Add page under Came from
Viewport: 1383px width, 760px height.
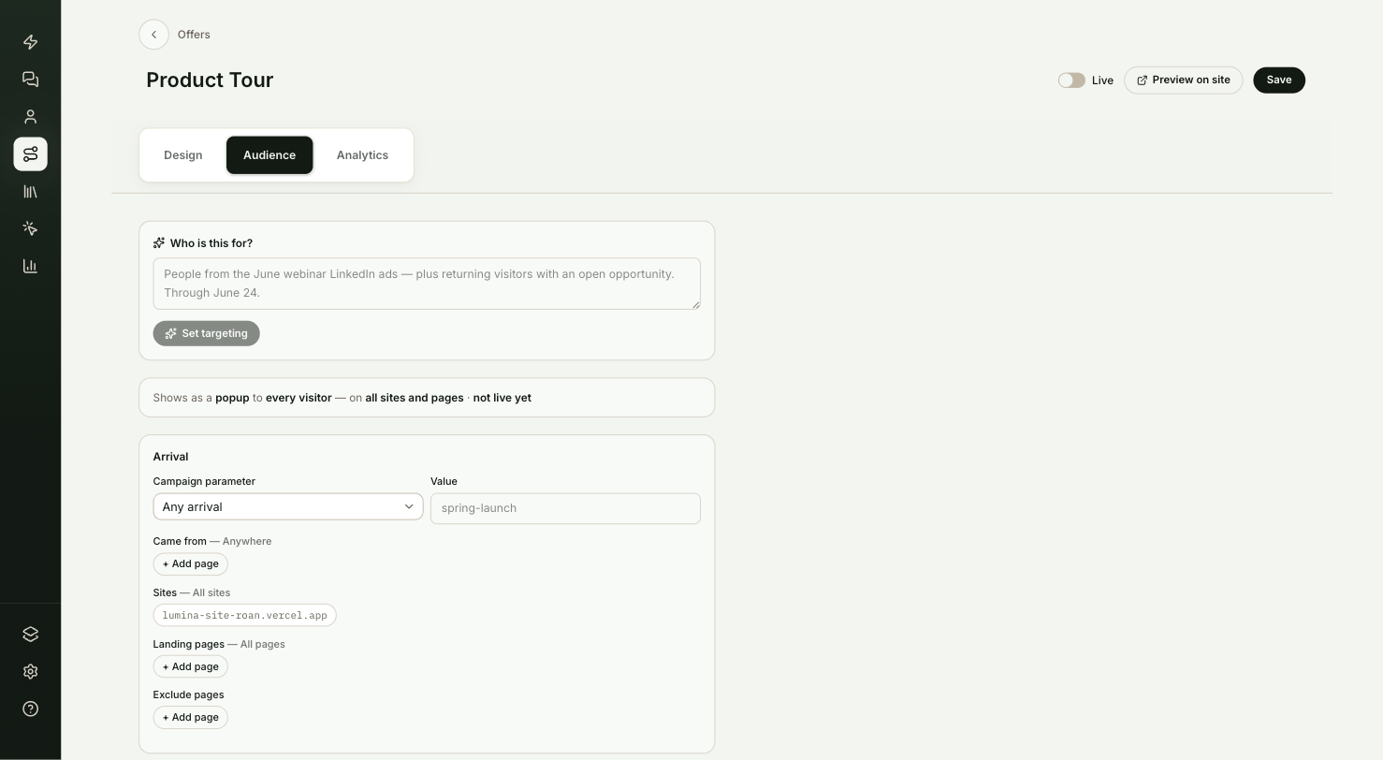point(191,564)
